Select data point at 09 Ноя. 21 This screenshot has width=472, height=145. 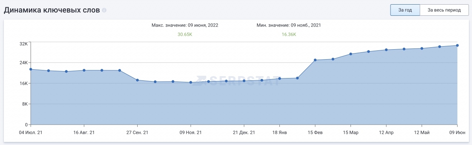[191, 82]
